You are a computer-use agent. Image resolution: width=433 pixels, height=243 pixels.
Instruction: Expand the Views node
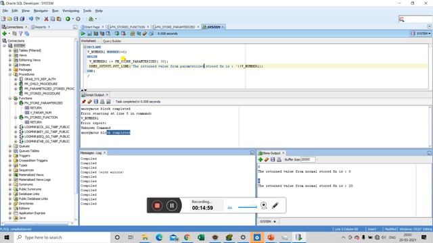(10, 55)
